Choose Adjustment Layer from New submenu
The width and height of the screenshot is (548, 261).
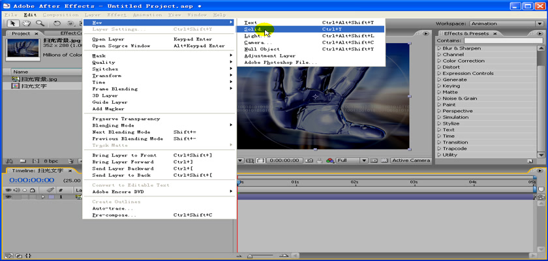coord(311,55)
